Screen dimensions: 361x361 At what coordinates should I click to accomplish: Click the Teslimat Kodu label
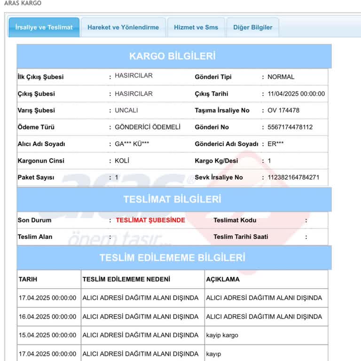(235, 220)
